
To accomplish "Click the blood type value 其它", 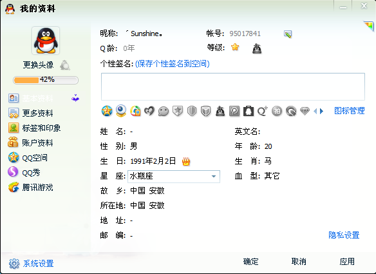I will (272, 176).
